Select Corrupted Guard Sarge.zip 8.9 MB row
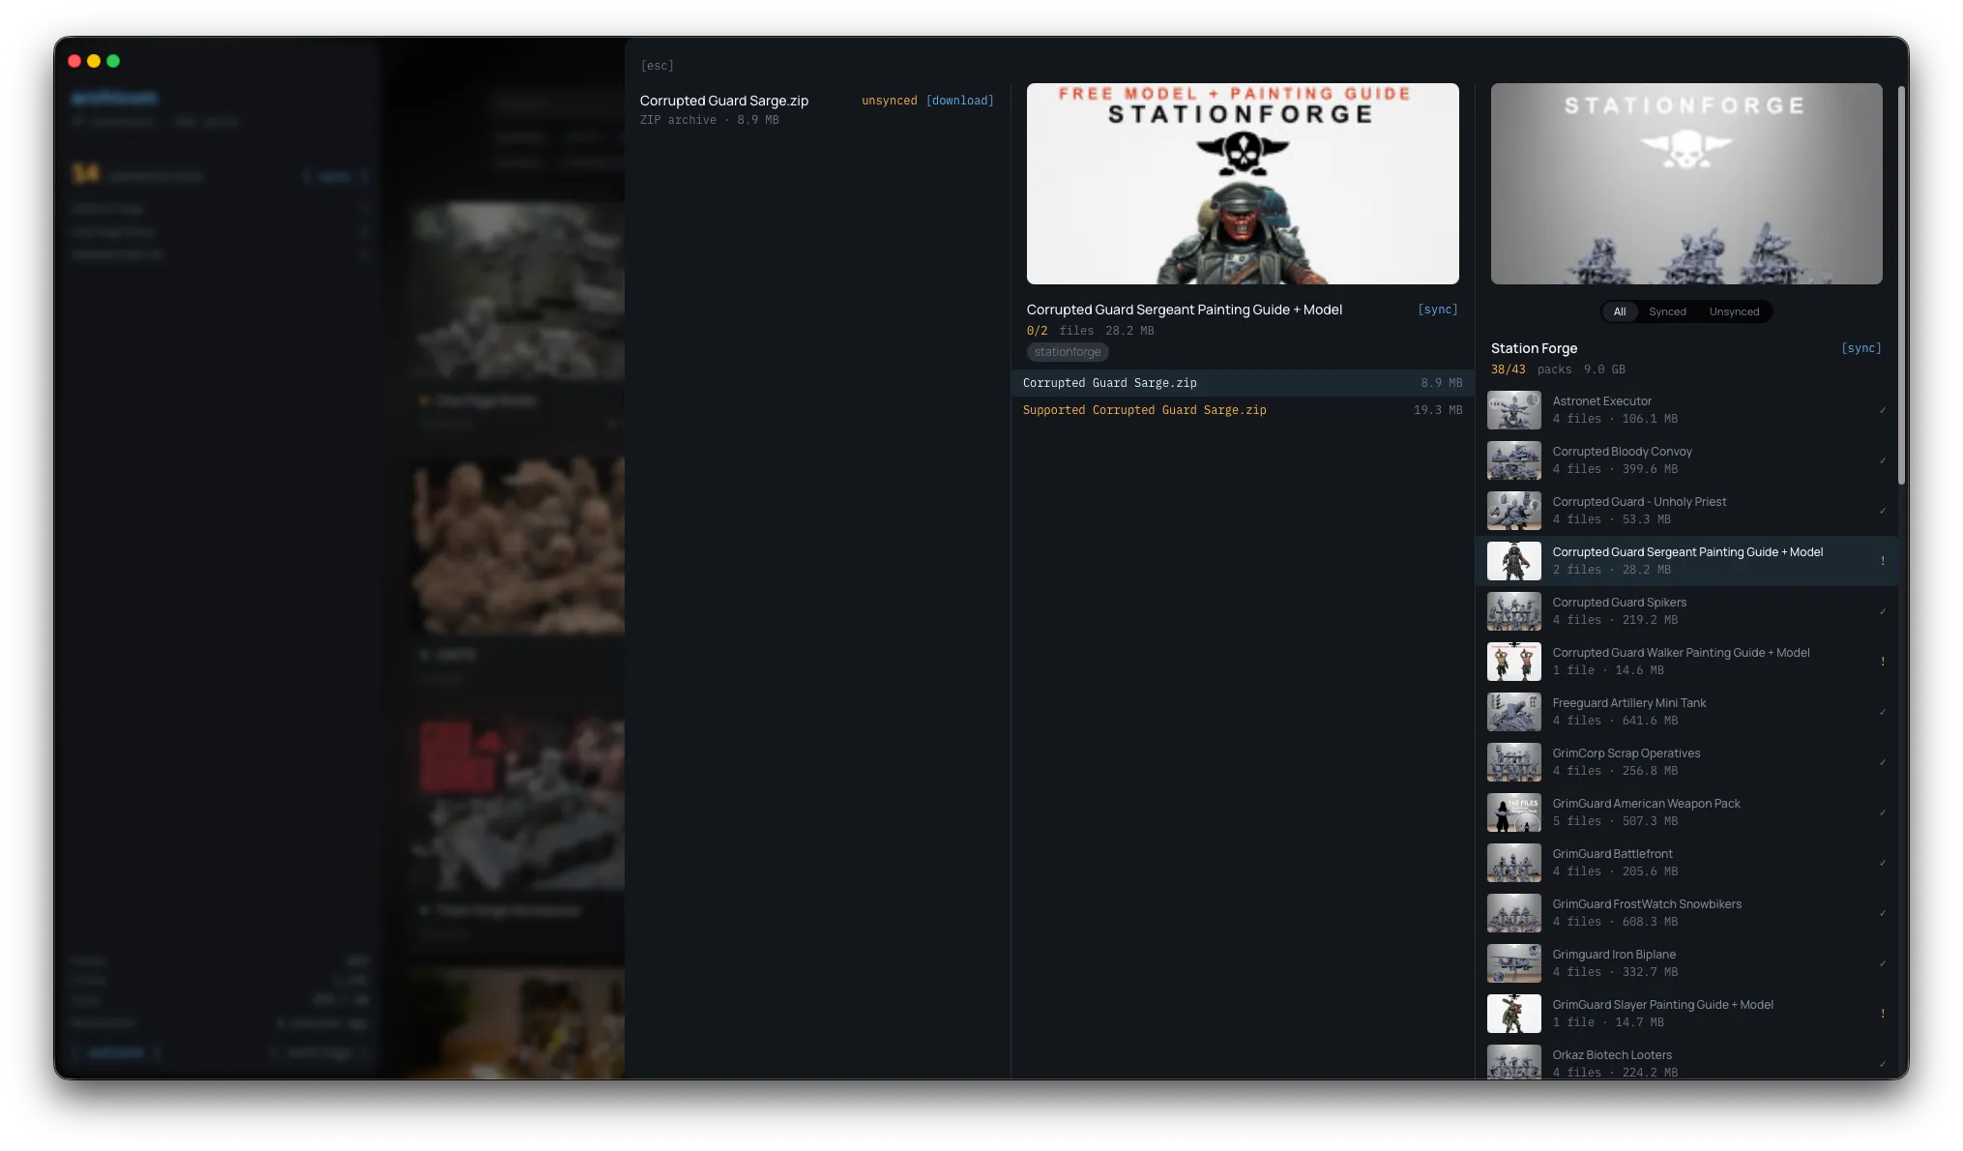The width and height of the screenshot is (1963, 1151). 1242,383
